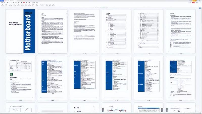
Task: Open the ROG STRIX X570-E GAMING cover thumbnail
Action: (x=20, y=31)
